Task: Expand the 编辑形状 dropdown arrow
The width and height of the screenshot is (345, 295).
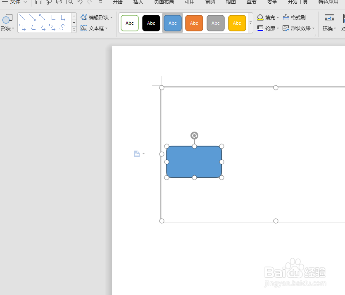Action: click(111, 18)
